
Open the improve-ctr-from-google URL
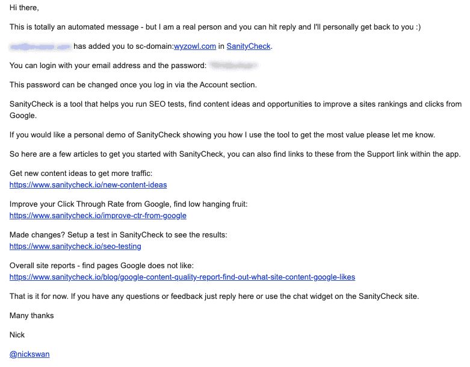[x=98, y=216]
